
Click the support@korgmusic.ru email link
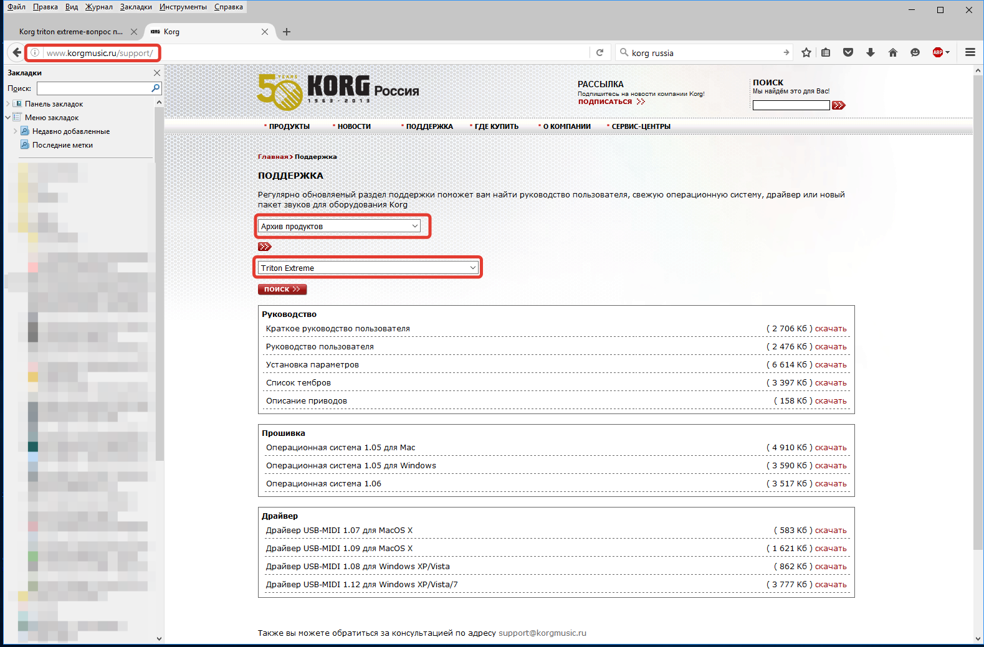coord(542,633)
